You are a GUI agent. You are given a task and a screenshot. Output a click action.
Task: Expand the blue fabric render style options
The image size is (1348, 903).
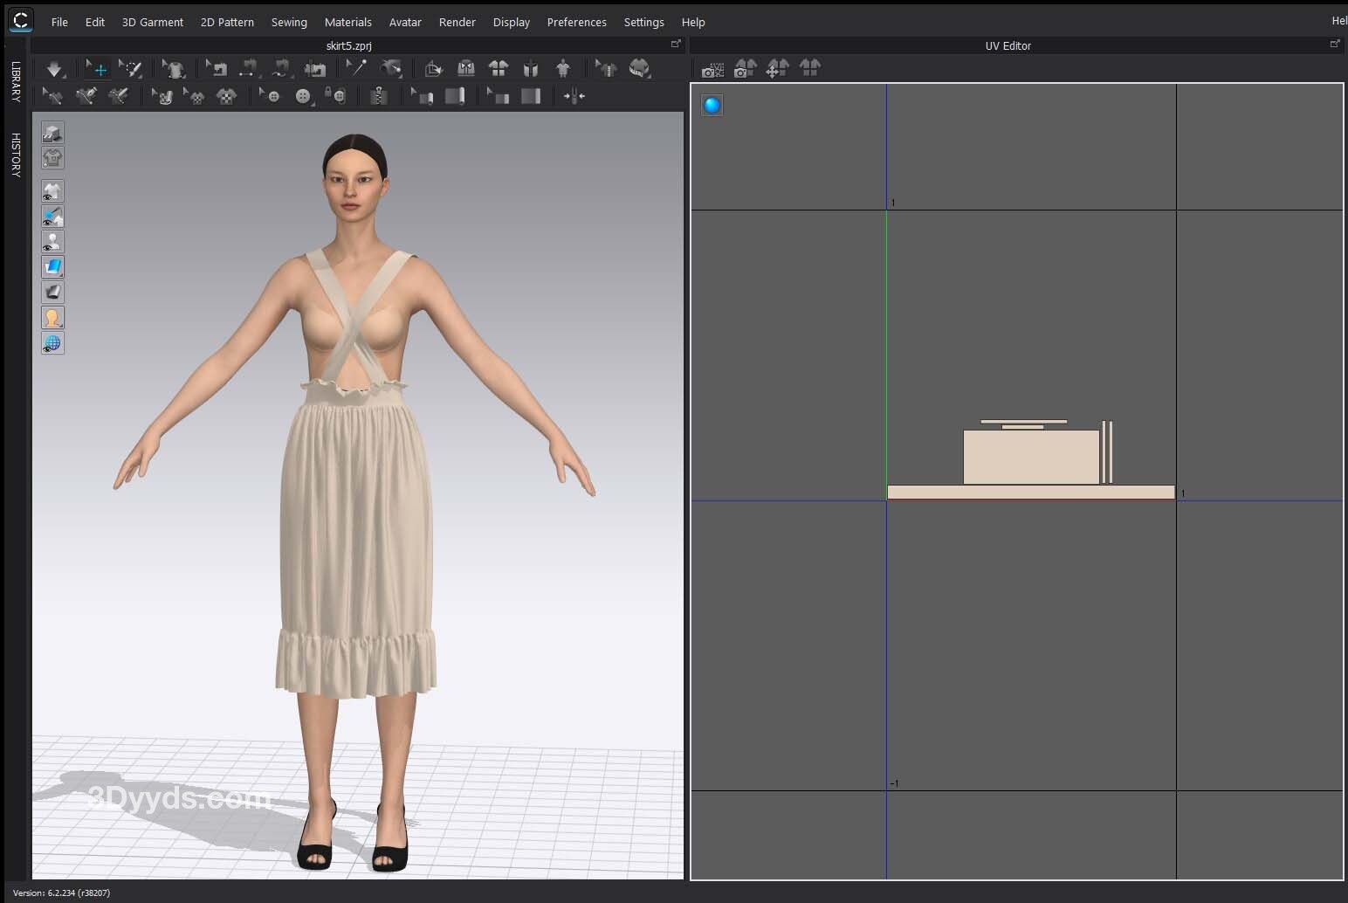click(x=52, y=267)
